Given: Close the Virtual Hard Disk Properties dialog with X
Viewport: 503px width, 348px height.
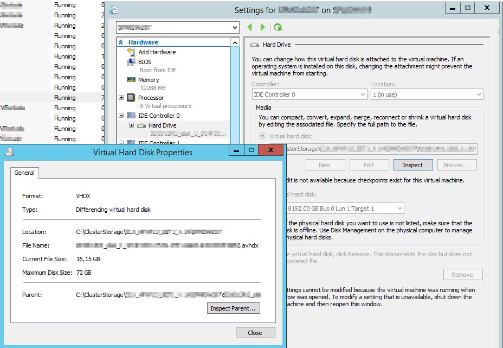Looking at the screenshot, I should point(270,150).
